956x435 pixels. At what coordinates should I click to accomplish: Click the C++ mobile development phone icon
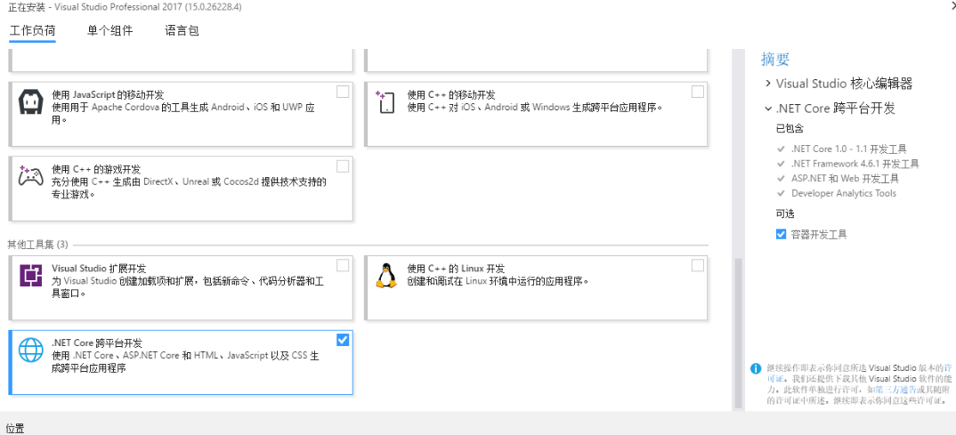click(x=386, y=101)
